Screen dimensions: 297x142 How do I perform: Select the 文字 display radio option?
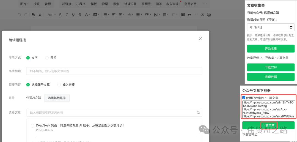(28, 58)
